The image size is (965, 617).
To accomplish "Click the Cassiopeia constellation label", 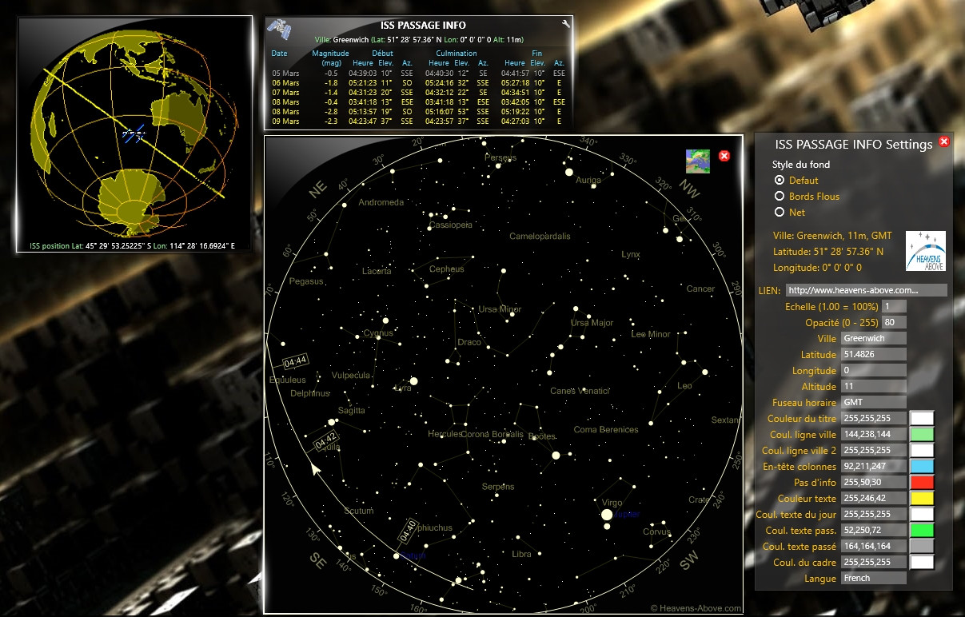I will point(451,225).
